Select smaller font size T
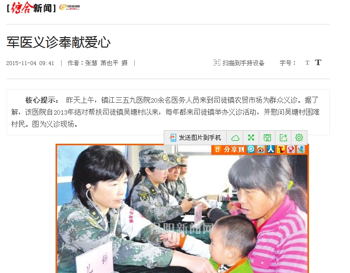 tap(307, 63)
